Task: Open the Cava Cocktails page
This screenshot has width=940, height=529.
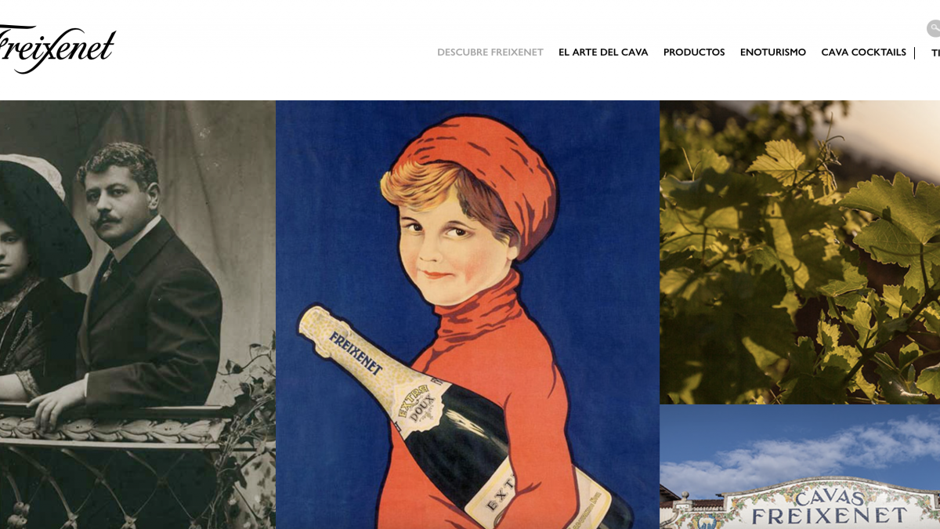Action: click(863, 53)
